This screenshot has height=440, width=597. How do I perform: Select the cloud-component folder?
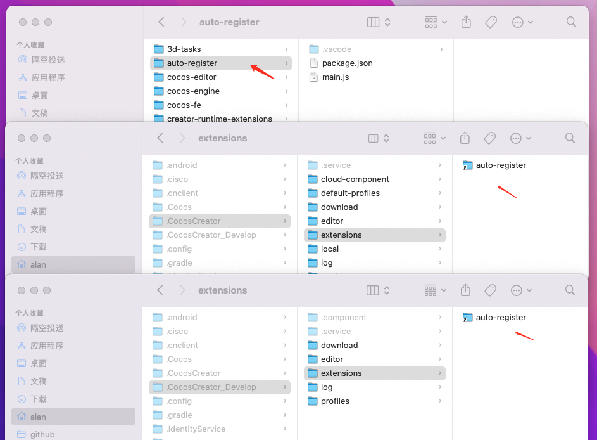[355, 179]
